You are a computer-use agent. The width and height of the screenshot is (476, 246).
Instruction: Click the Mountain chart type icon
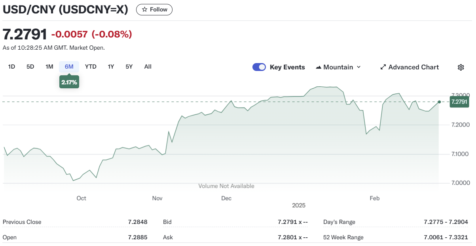point(319,67)
